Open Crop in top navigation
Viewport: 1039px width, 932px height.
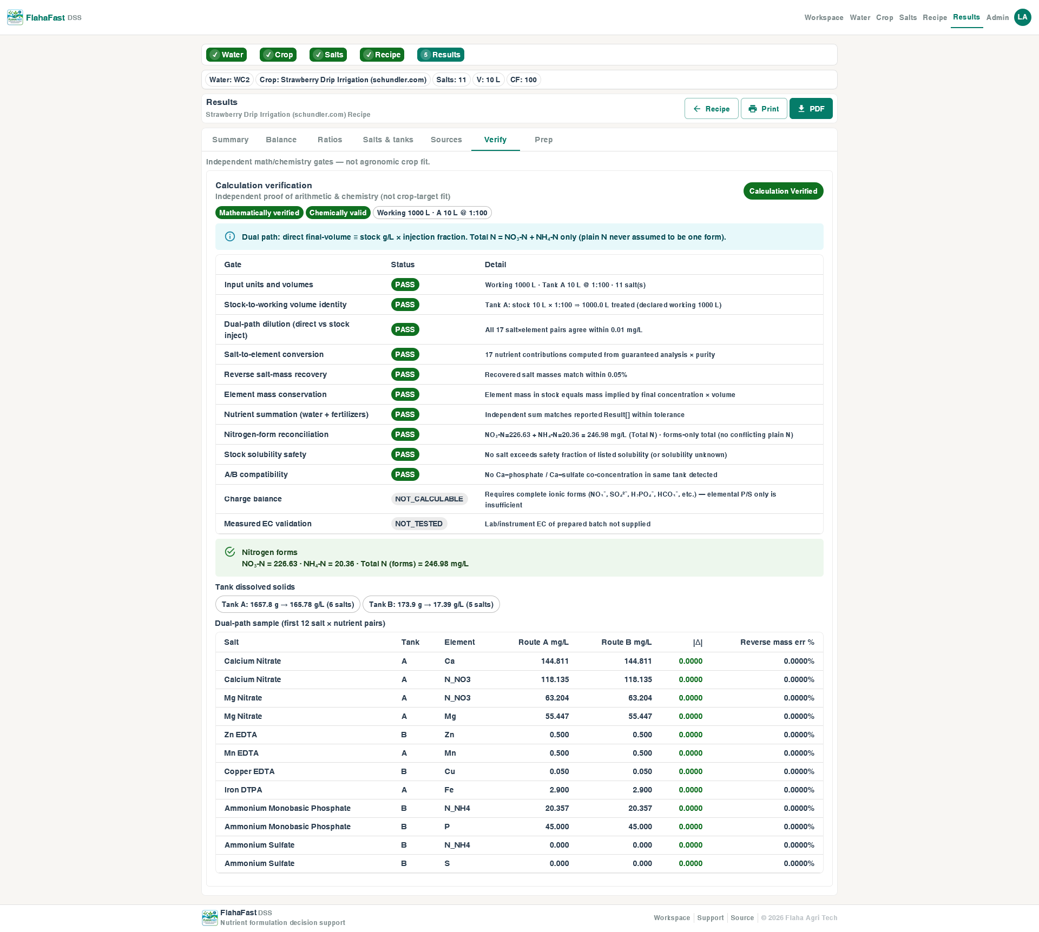point(884,17)
